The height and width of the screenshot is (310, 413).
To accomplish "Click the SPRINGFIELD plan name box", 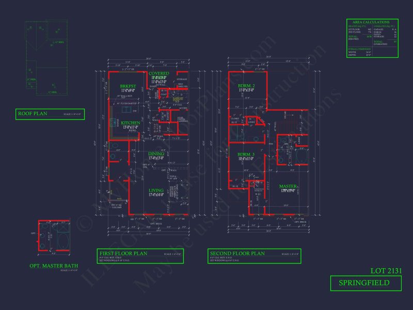I will pos(366,283).
